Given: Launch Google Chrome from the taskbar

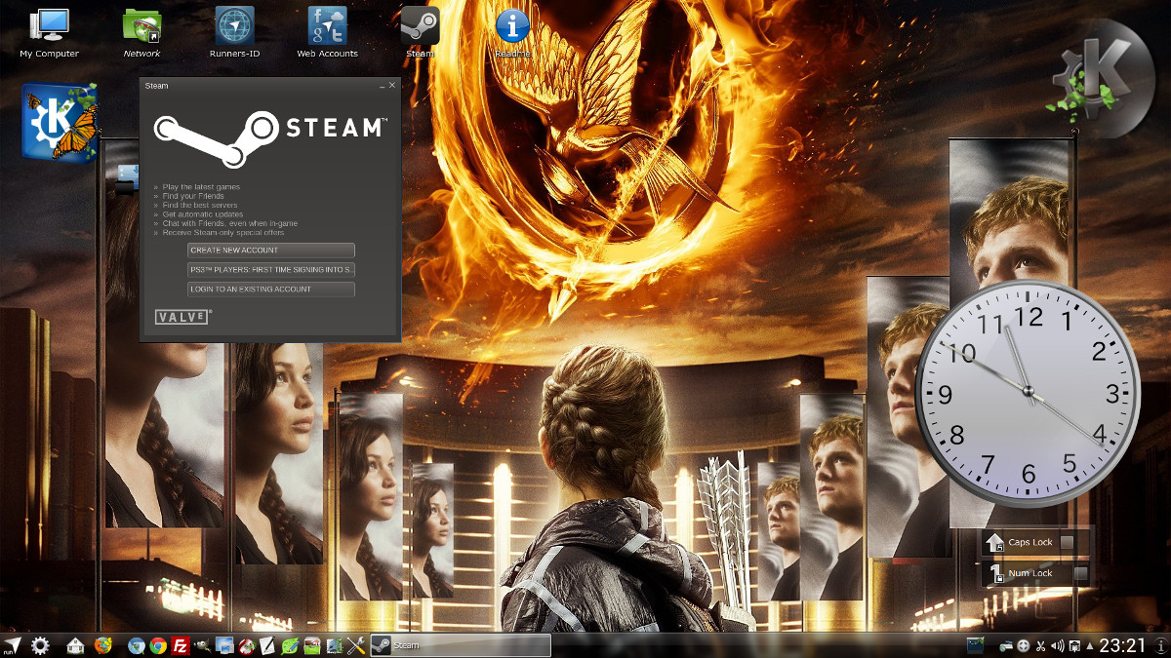Looking at the screenshot, I should pos(158,645).
